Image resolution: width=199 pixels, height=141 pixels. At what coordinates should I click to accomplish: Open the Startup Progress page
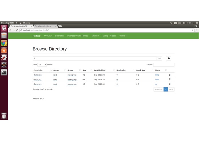[x=109, y=36]
